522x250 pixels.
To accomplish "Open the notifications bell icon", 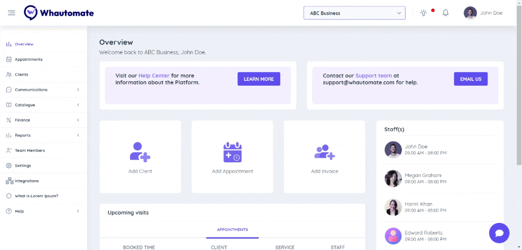I will coord(445,13).
